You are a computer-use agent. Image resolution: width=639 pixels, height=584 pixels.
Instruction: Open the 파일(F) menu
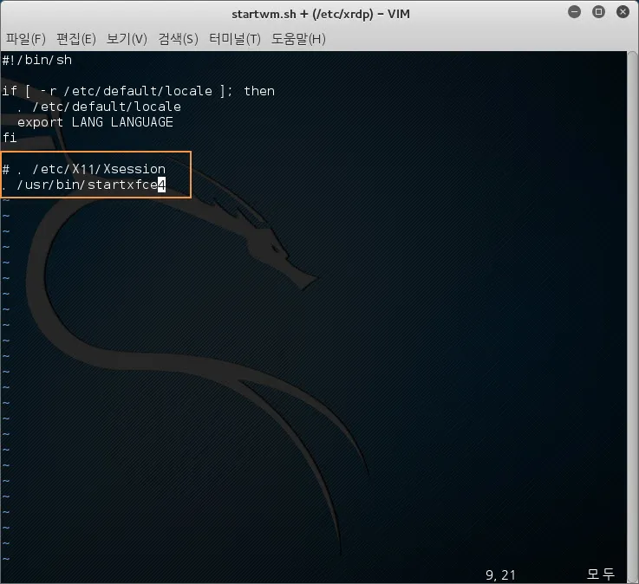point(26,39)
